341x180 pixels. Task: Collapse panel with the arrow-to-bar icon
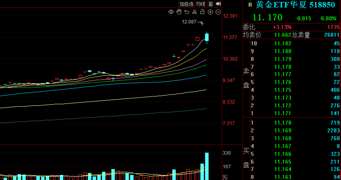click(218, 4)
